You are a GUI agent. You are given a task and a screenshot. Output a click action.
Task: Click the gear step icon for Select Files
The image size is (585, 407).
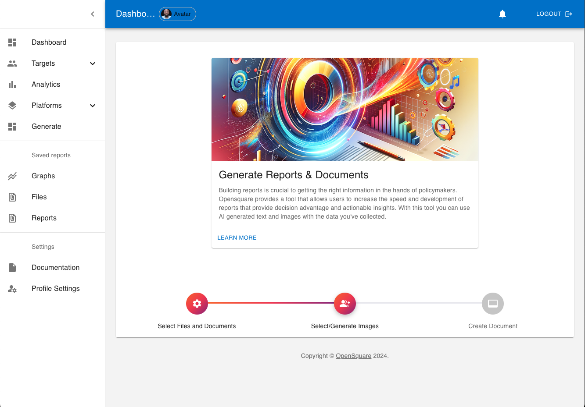(197, 304)
